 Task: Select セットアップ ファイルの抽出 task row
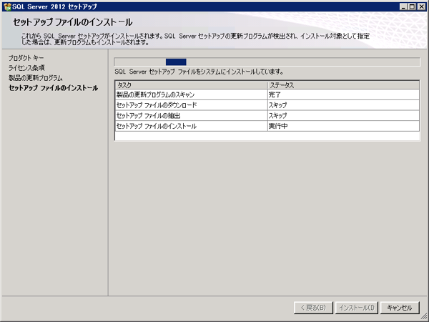tap(267, 115)
